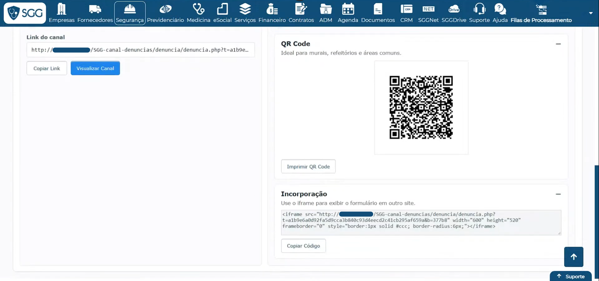The width and height of the screenshot is (599, 281).
Task: Open Filas de Processamento
Action: coord(541,13)
